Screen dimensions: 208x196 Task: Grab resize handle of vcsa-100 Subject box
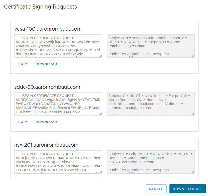tap(193, 56)
